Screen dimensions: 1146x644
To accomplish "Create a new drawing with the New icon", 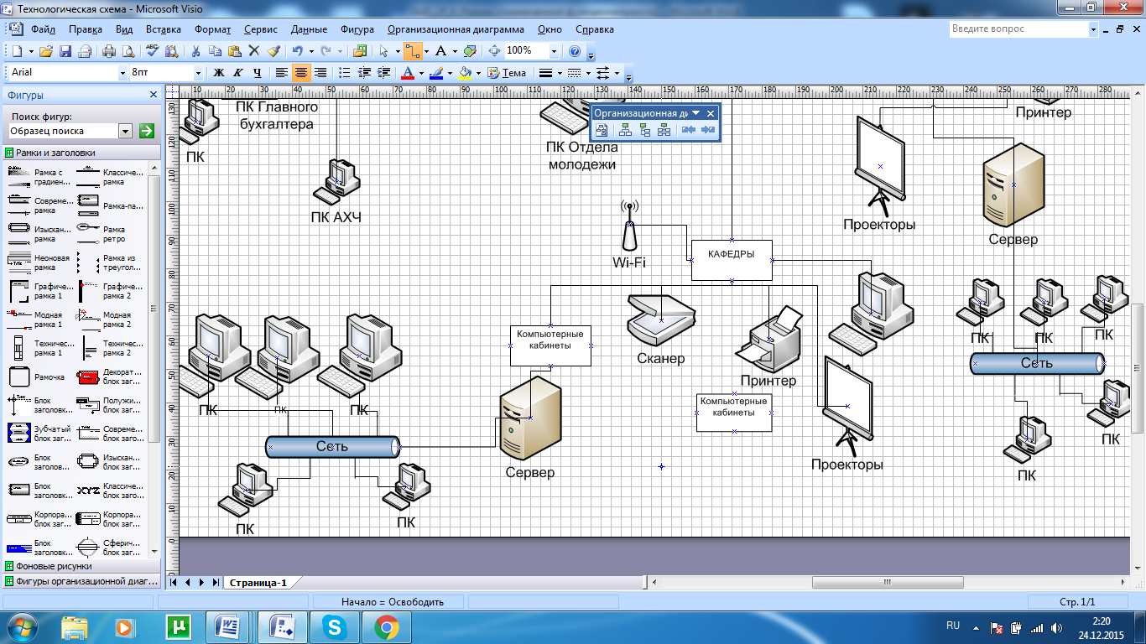I will tap(18, 51).
